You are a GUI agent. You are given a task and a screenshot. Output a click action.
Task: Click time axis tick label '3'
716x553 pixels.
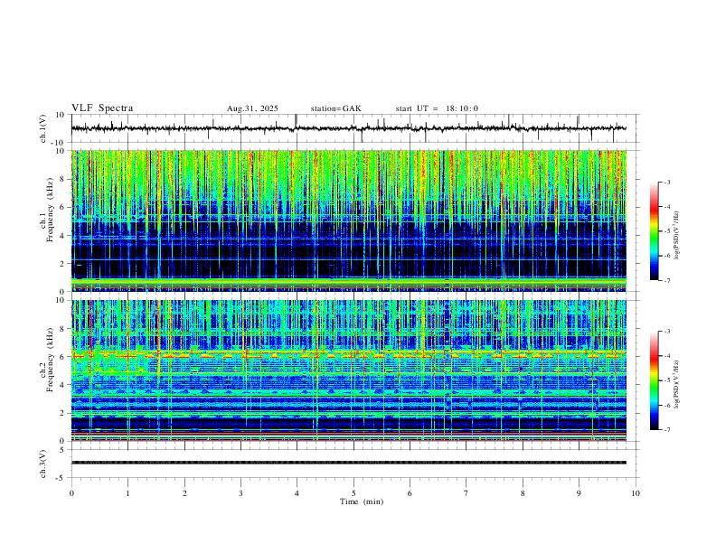tap(240, 493)
